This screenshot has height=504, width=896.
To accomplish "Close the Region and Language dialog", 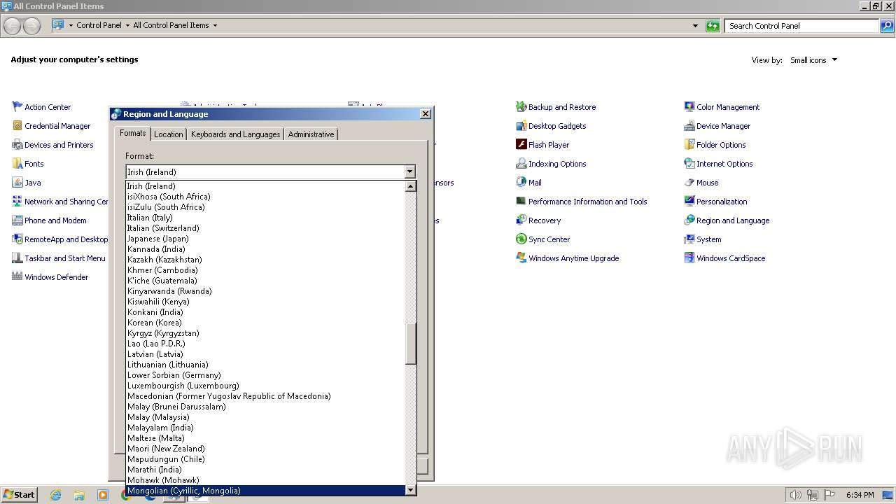I will tap(425, 114).
